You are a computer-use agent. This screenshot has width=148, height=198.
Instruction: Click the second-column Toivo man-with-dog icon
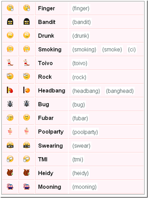[x=26, y=62]
